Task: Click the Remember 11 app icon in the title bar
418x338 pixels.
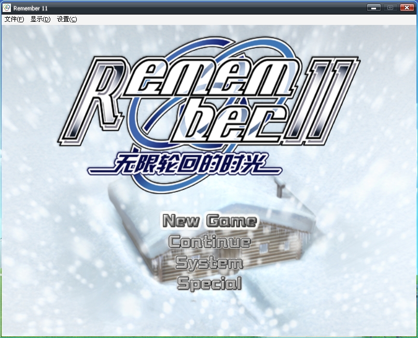Action: [7, 8]
